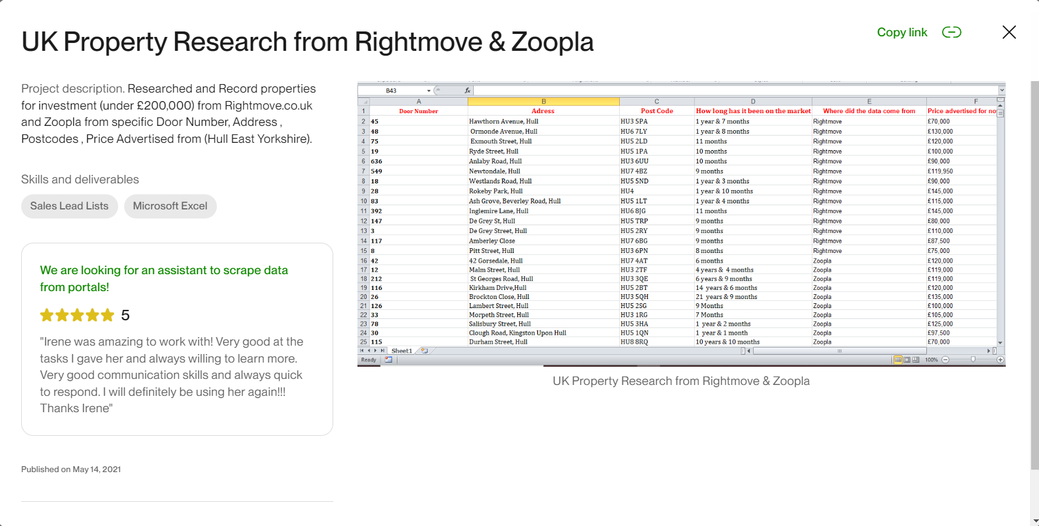Open the scrape data from portals job link
The image size is (1039, 526).
(x=164, y=278)
